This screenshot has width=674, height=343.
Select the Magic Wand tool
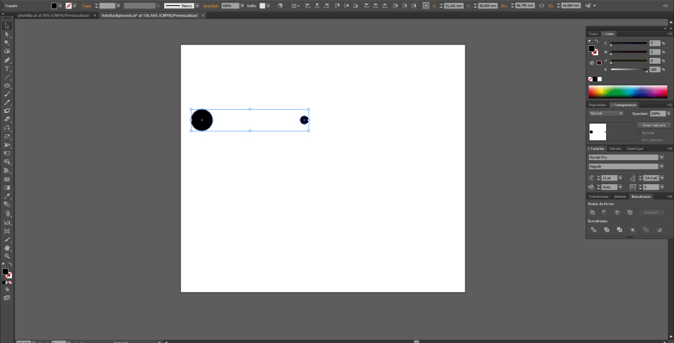coord(7,43)
